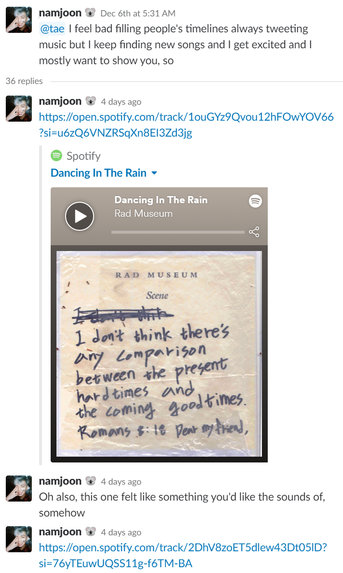Screen dimensions: 343x573
Task: Click the 4 days ago timestamp on first reply
Action: click(x=121, y=102)
